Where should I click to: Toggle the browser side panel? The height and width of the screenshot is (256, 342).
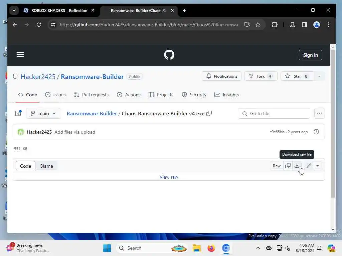pos(305,25)
